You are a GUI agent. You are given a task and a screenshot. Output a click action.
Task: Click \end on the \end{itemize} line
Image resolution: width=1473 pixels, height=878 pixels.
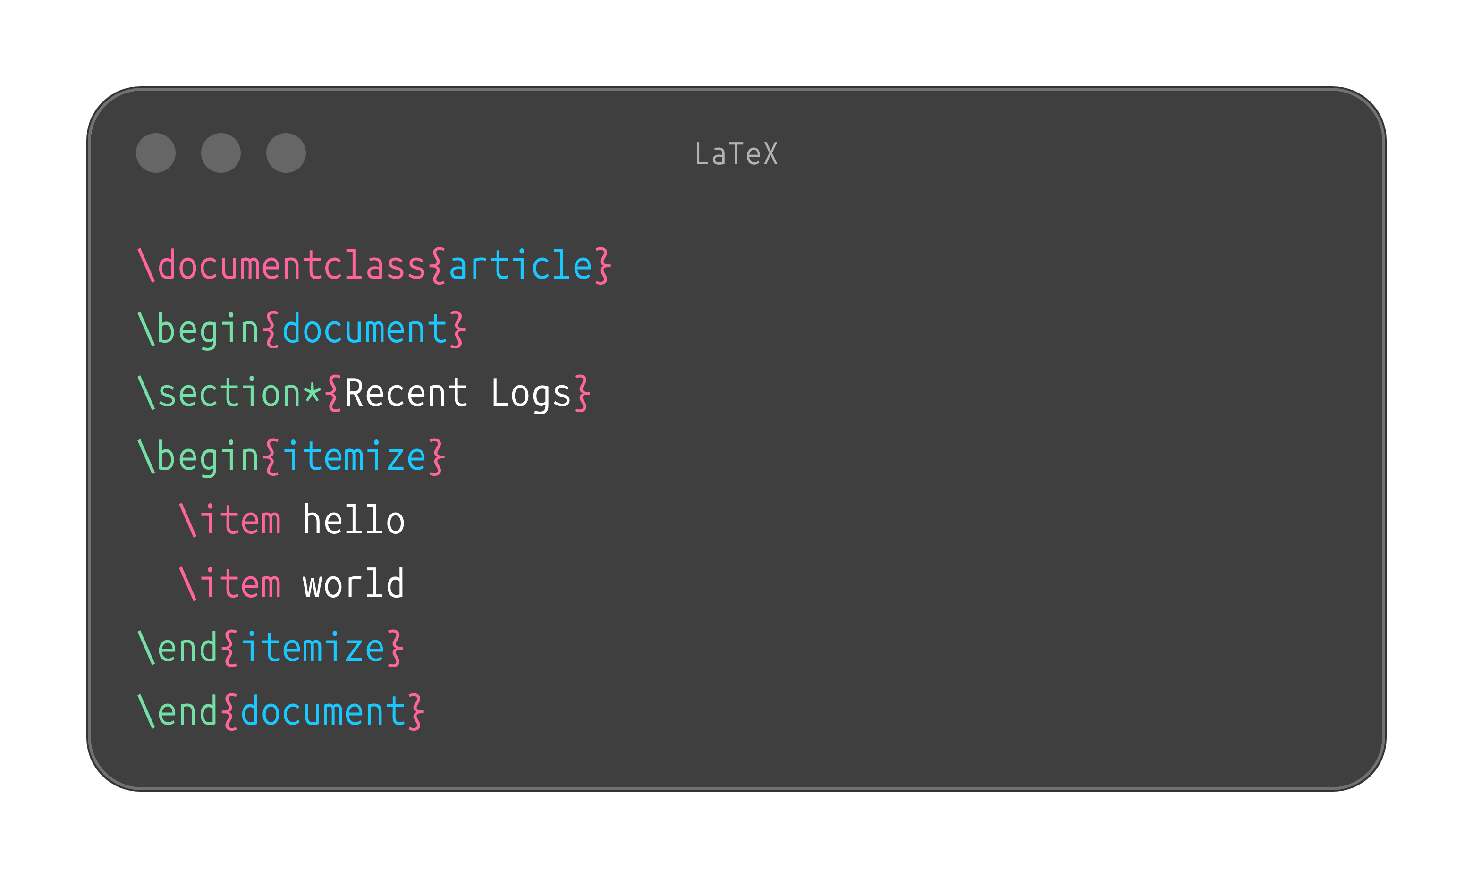point(178,649)
